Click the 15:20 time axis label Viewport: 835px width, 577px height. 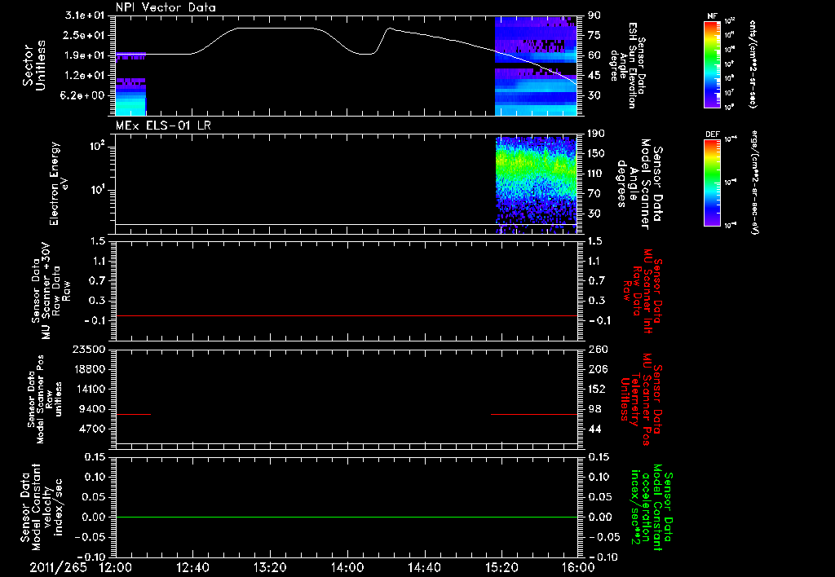coord(501,567)
